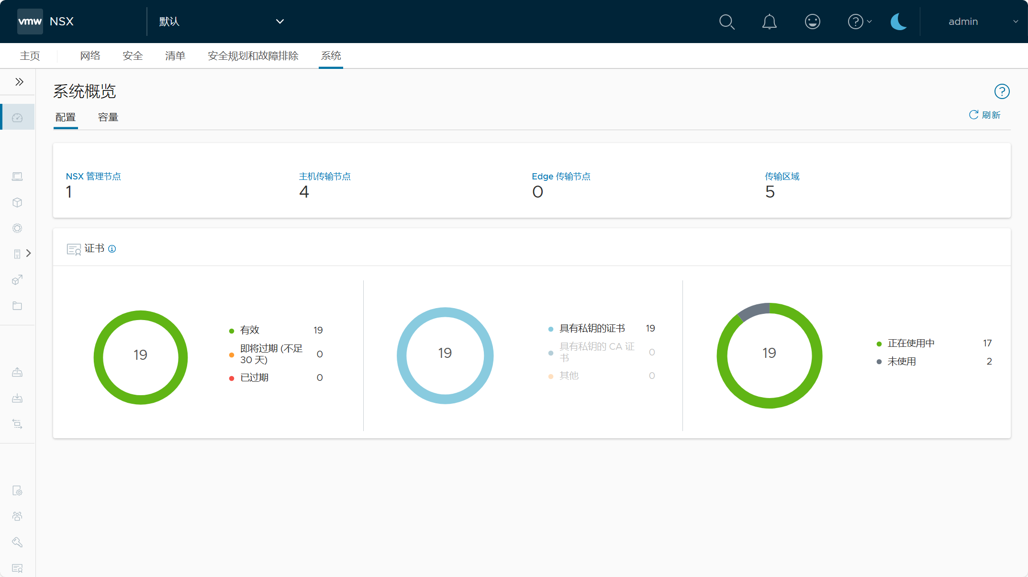Click the download tray icon in sidebar

(x=17, y=398)
